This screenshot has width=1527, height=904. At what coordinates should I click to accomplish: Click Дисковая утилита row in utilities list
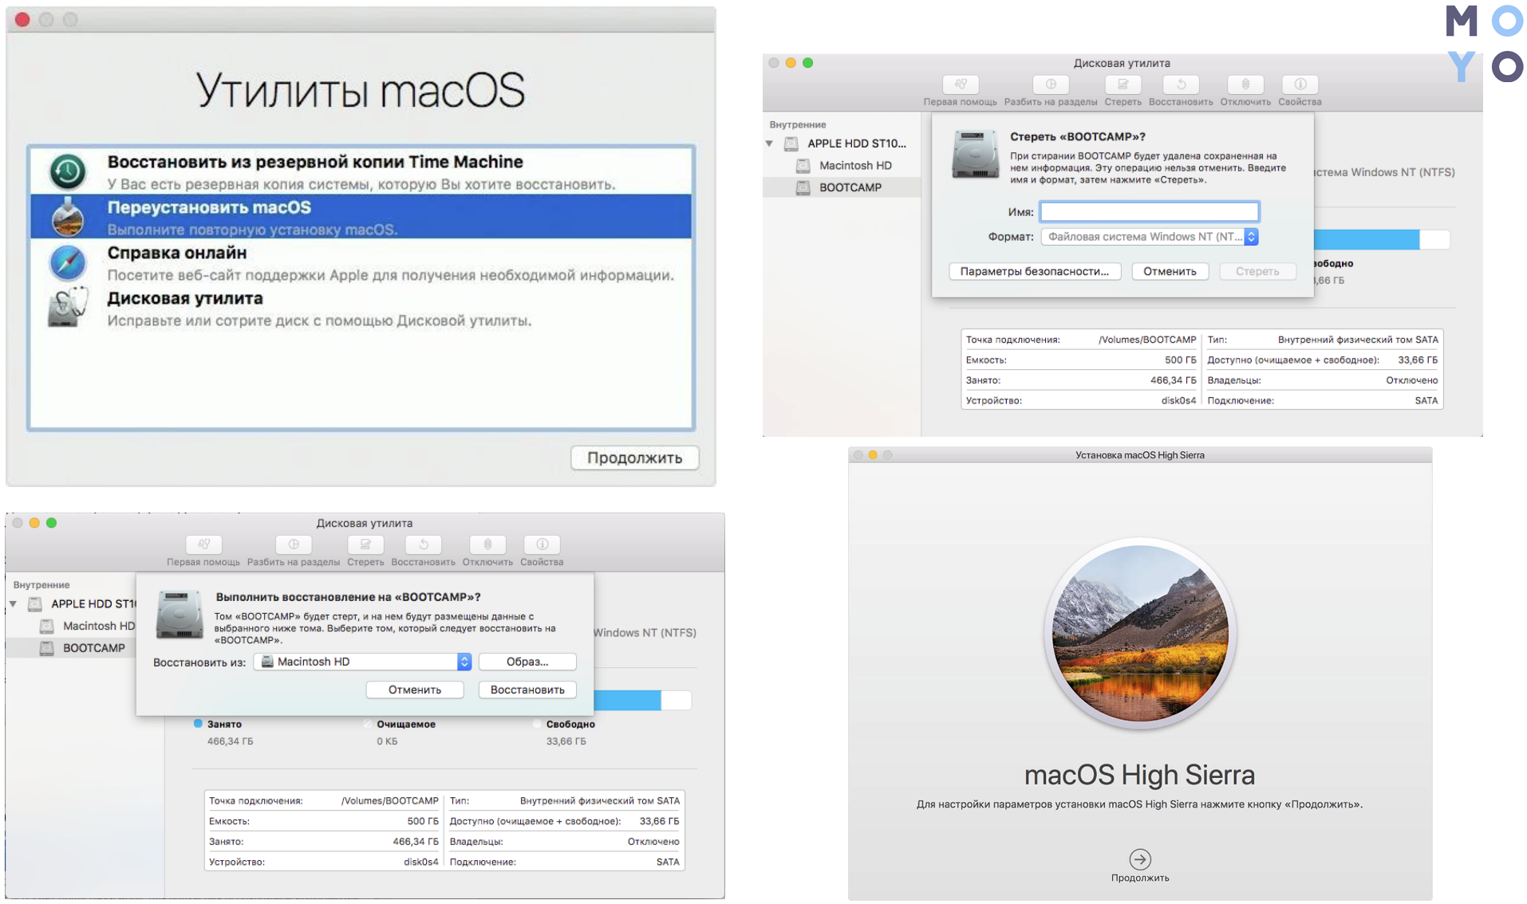[361, 309]
